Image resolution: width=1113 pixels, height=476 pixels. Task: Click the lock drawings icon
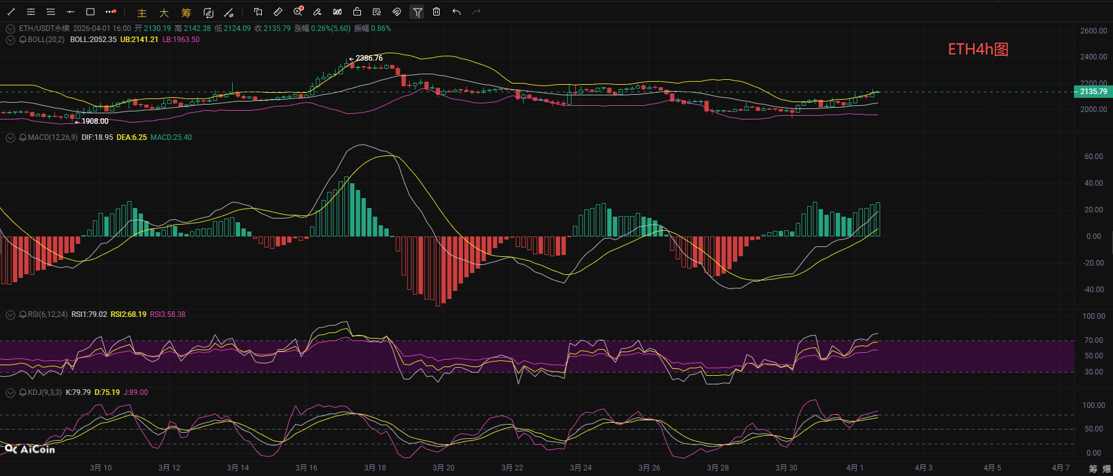(357, 12)
